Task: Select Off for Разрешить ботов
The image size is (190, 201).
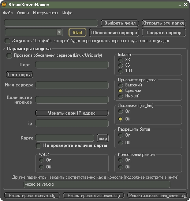Action: click(120, 143)
